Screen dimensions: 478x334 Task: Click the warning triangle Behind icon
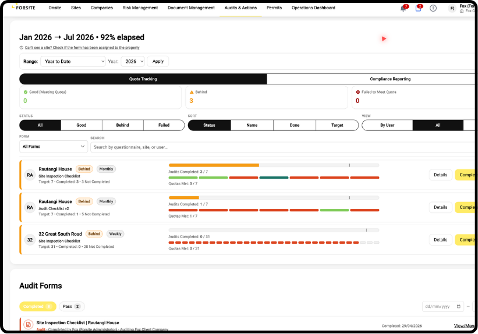click(x=192, y=92)
